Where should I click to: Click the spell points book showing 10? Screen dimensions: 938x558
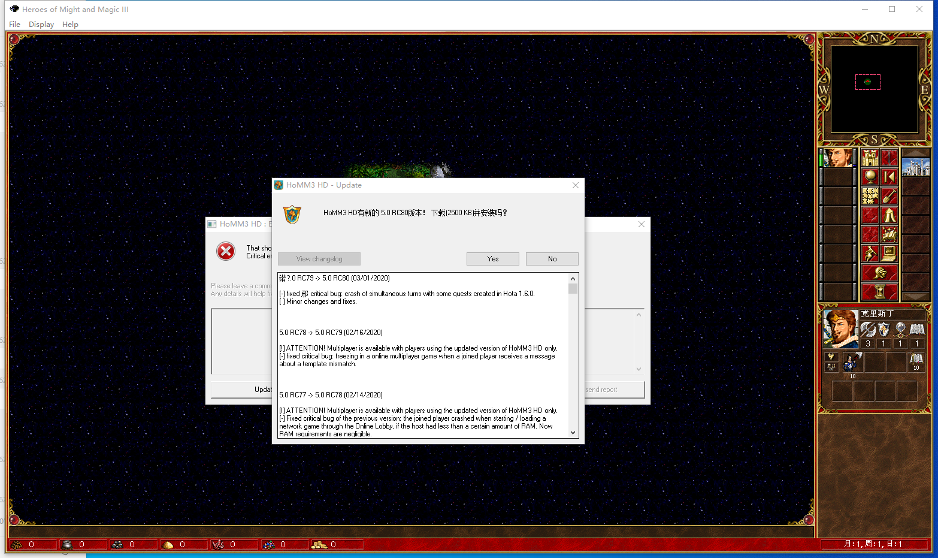916,362
